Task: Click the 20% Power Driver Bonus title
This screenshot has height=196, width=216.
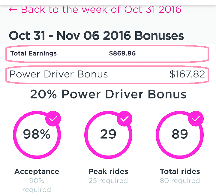Action: pyautogui.click(x=108, y=94)
